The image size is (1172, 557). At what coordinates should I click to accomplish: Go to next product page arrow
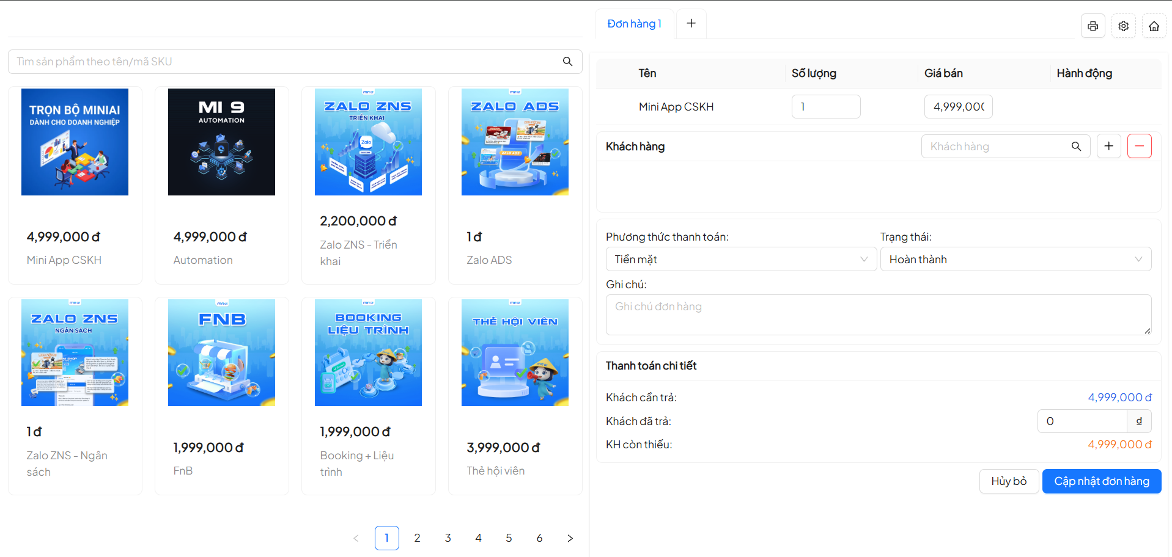(570, 538)
